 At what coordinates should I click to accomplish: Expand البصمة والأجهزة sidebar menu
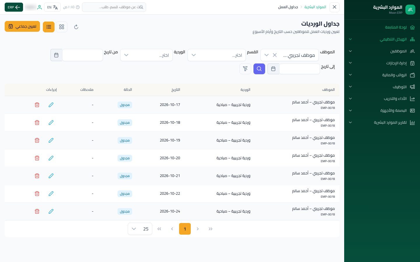(382, 111)
